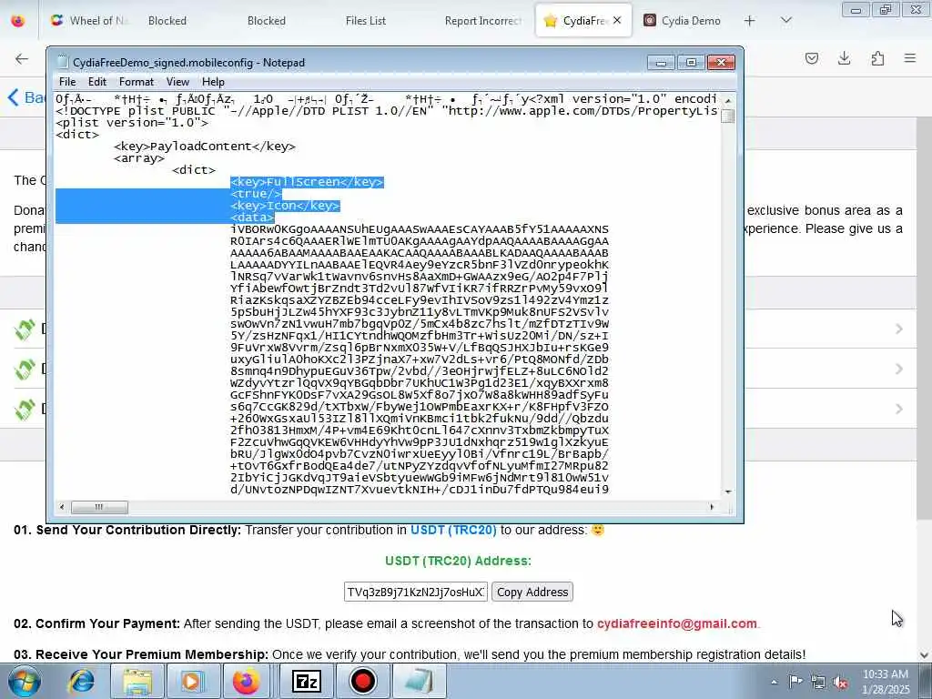The width and height of the screenshot is (932, 699).
Task: Launch Internet Explorer from the taskbar
Action: tap(82, 681)
